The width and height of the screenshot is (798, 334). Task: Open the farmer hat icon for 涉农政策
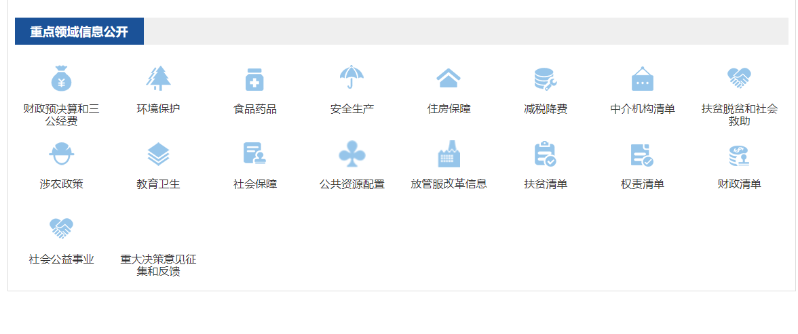click(x=62, y=154)
